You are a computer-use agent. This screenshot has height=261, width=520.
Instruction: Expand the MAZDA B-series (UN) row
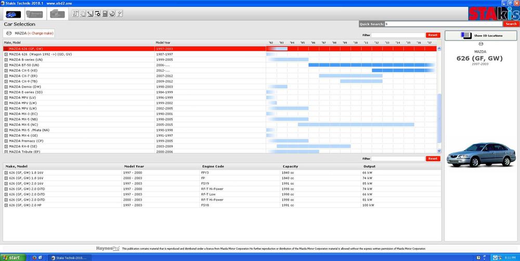pyautogui.click(x=6, y=60)
